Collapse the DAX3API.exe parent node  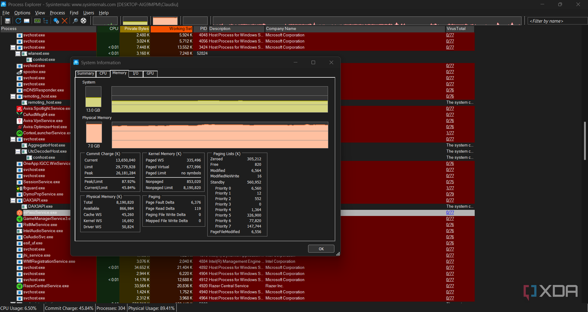tap(13, 200)
